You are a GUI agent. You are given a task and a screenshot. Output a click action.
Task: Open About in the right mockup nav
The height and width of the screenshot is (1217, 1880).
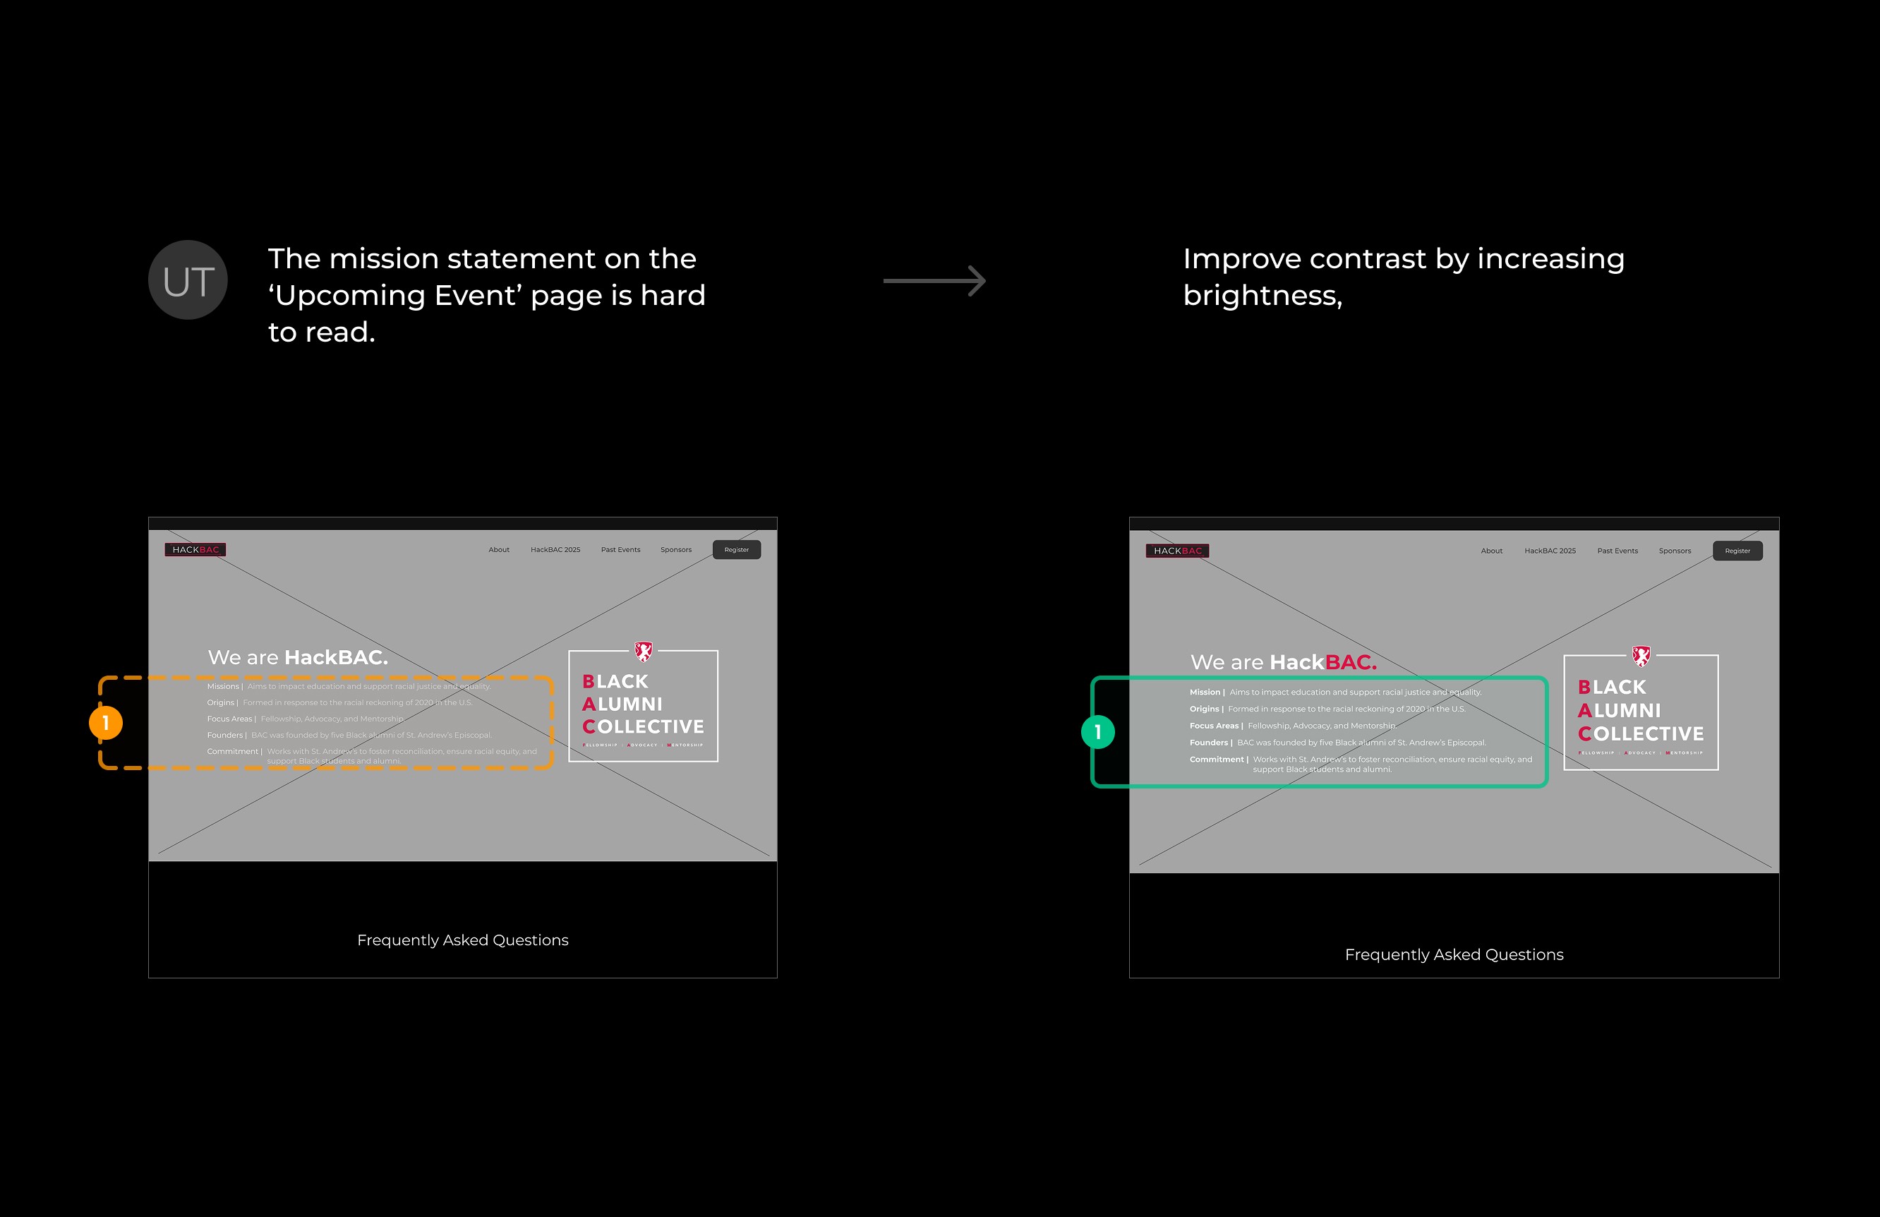[1491, 551]
